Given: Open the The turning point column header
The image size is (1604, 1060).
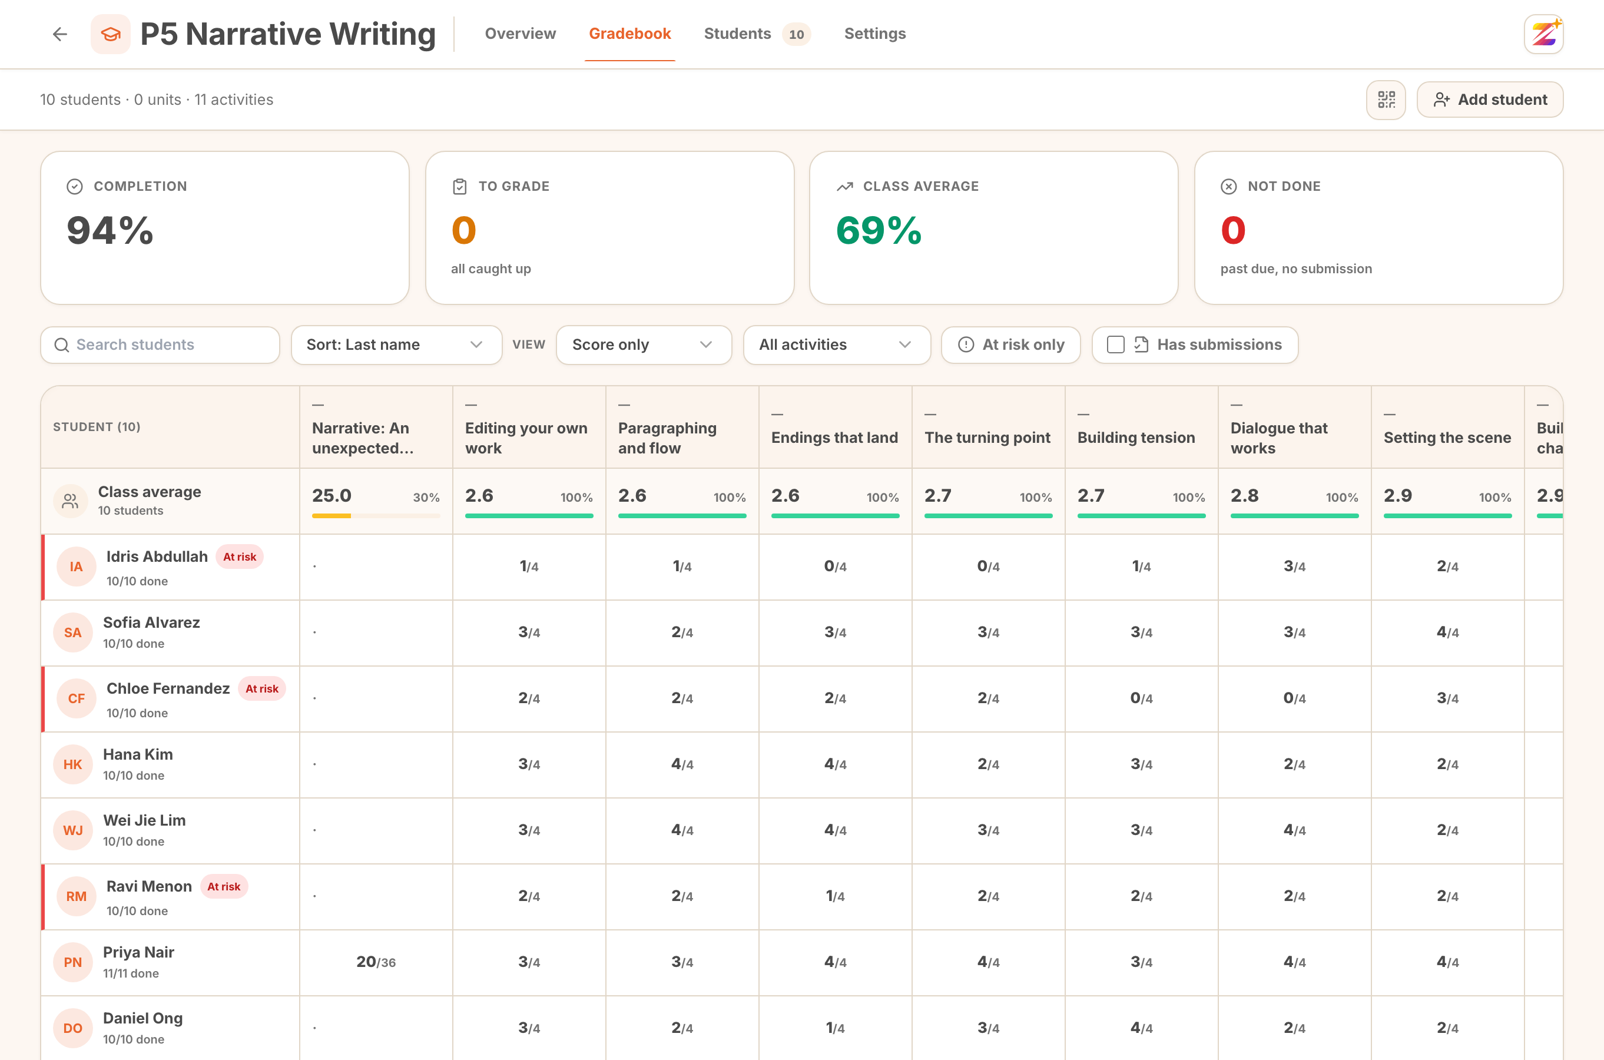Looking at the screenshot, I should pos(988,428).
